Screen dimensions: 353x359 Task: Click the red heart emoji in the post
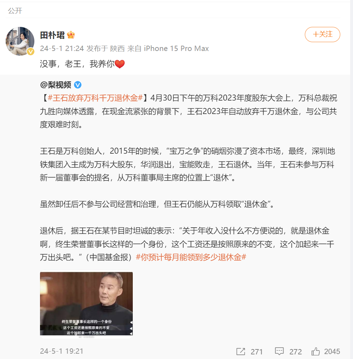tap(120, 64)
